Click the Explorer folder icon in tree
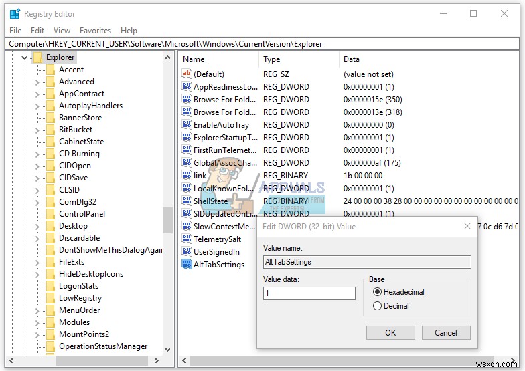This screenshot has width=525, height=371. pos(37,57)
